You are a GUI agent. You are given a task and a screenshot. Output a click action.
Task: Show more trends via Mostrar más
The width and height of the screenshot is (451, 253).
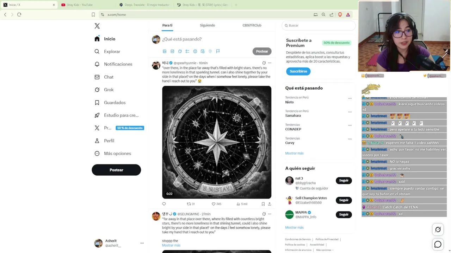pyautogui.click(x=294, y=153)
